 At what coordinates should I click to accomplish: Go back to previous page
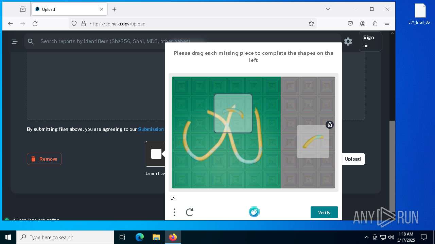11,24
